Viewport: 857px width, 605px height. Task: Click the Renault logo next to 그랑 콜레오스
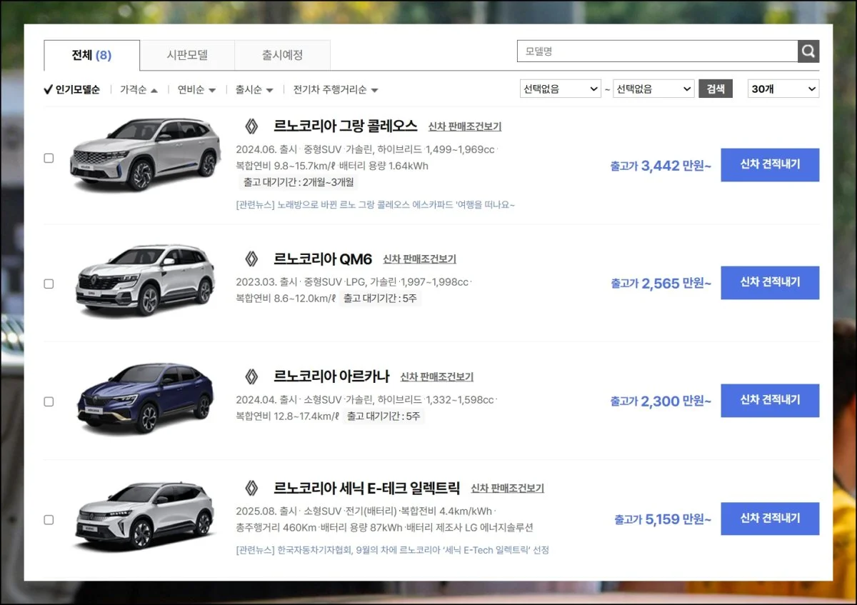pos(251,126)
